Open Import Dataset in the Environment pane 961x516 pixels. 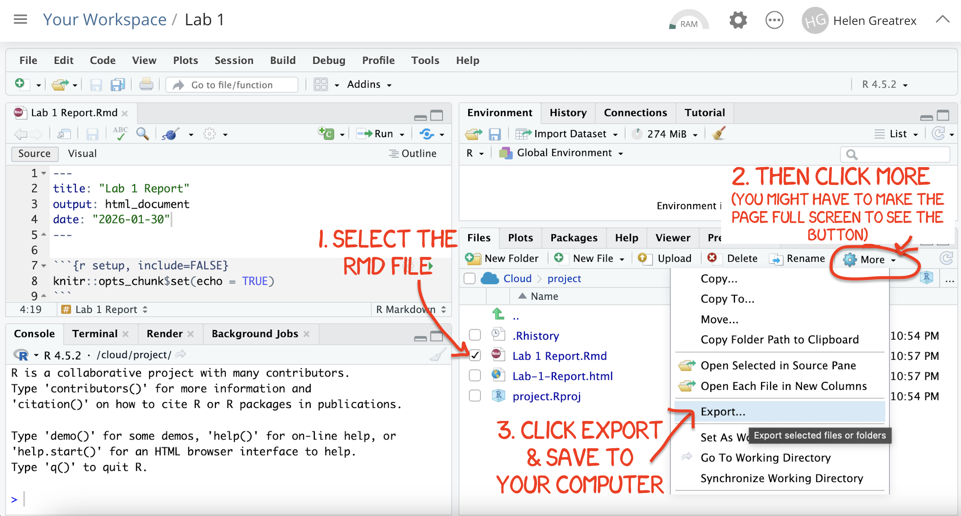point(567,133)
